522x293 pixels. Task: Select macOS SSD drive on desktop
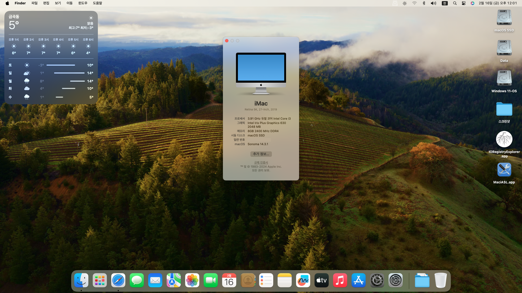tap(504, 18)
